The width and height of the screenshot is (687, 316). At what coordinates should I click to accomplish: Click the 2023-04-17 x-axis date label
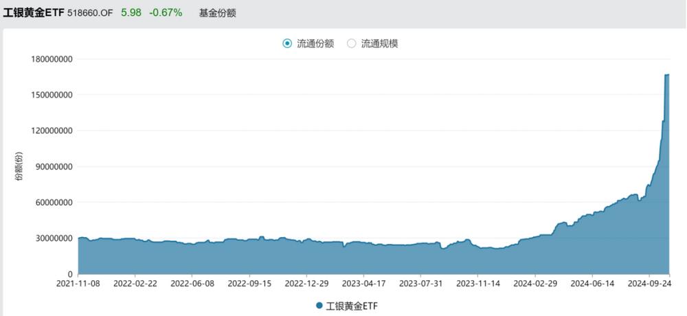(363, 283)
